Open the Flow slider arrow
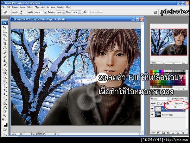Screen dimensions: 190x143 tap(79, 12)
